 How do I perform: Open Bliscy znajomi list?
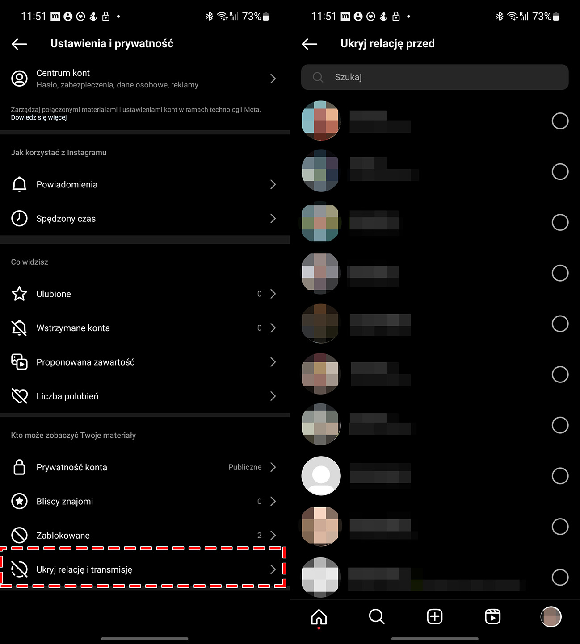[x=145, y=501]
